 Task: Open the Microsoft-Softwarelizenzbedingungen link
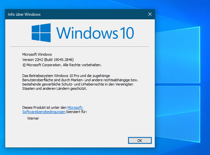(53, 109)
